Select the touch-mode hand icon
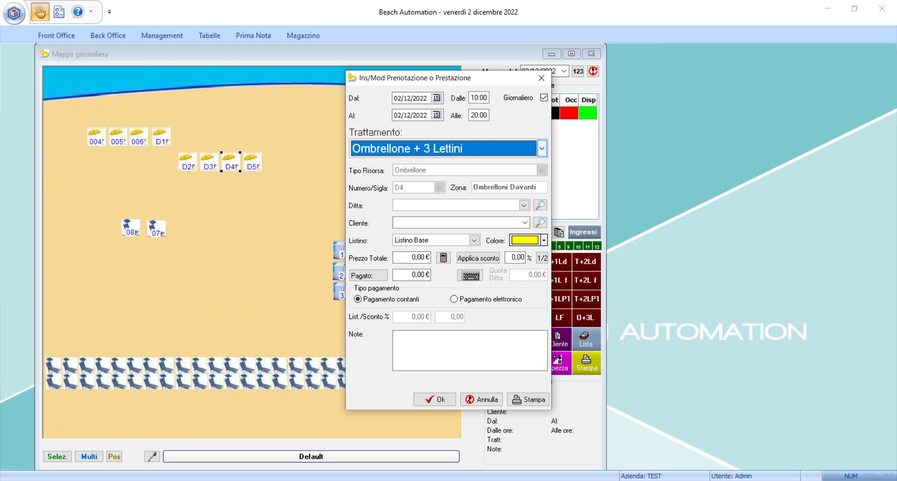This screenshot has width=897, height=481. tap(40, 12)
